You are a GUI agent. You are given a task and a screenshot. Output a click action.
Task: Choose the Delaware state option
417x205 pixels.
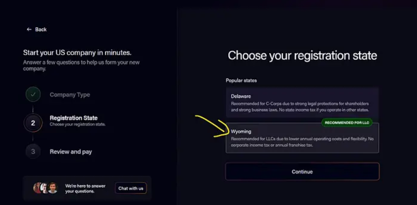click(x=302, y=102)
